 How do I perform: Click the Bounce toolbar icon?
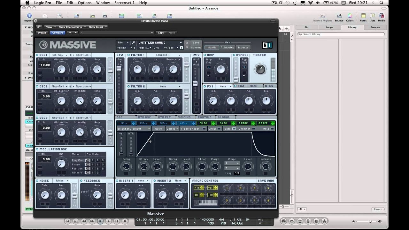click(x=339, y=16)
